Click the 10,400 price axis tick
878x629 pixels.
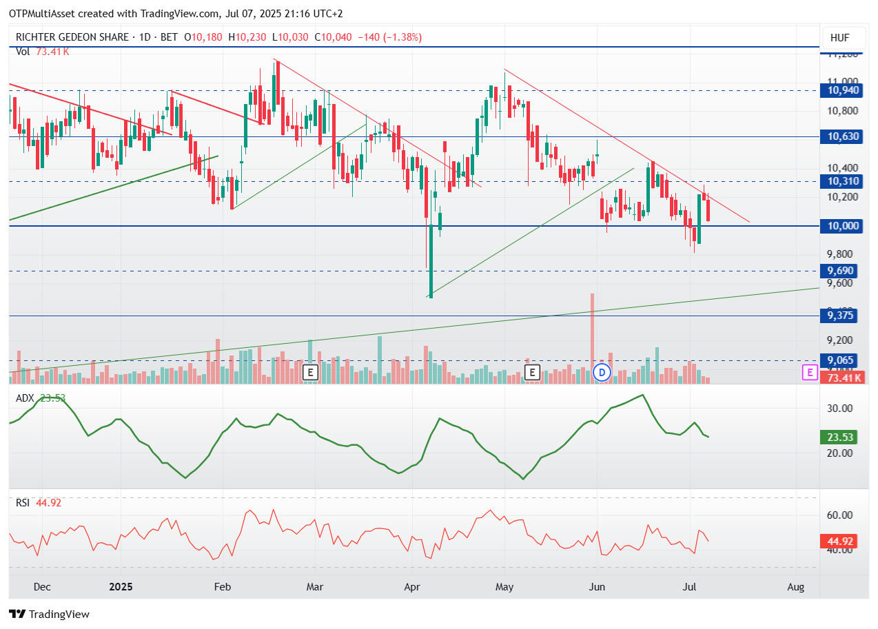coord(844,168)
